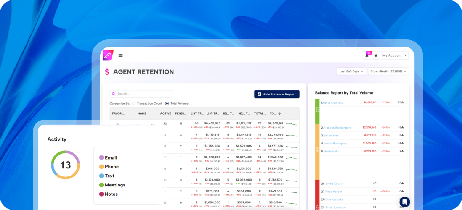Click the sort arrow on the last column

[279, 113]
